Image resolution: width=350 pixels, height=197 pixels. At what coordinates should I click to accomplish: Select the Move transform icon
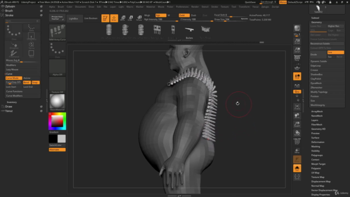tap(122, 18)
